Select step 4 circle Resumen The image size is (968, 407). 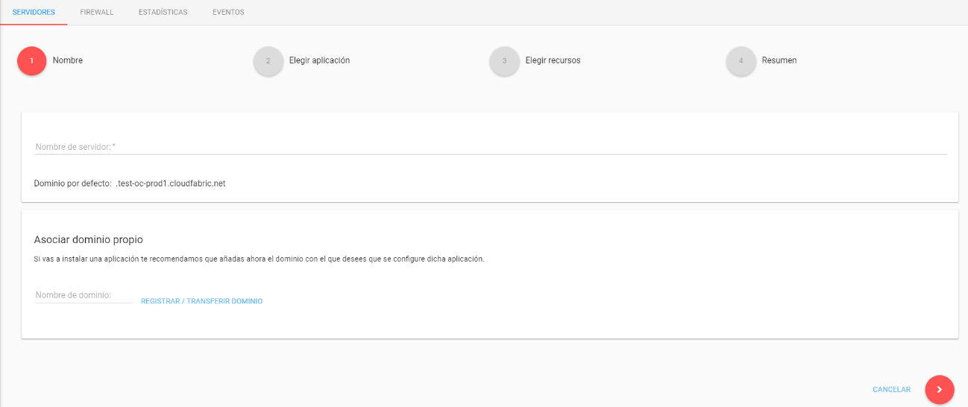[x=741, y=61]
